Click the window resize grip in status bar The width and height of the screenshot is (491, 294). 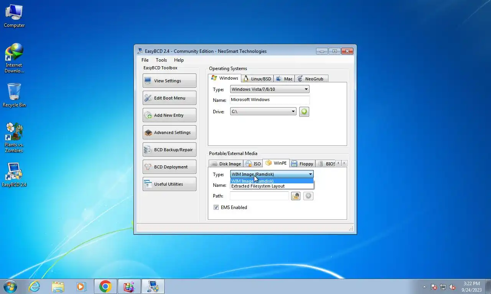pos(351,229)
